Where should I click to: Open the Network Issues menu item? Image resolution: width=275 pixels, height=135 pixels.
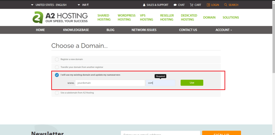(x=144, y=30)
